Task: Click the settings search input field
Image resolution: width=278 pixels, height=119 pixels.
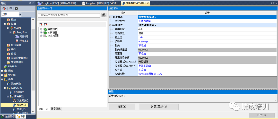Action: pos(69,15)
